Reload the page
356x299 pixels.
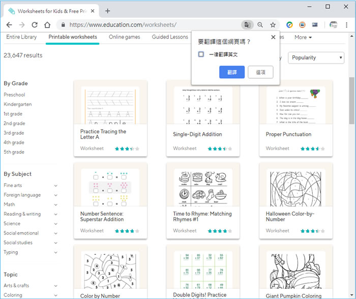click(35, 24)
